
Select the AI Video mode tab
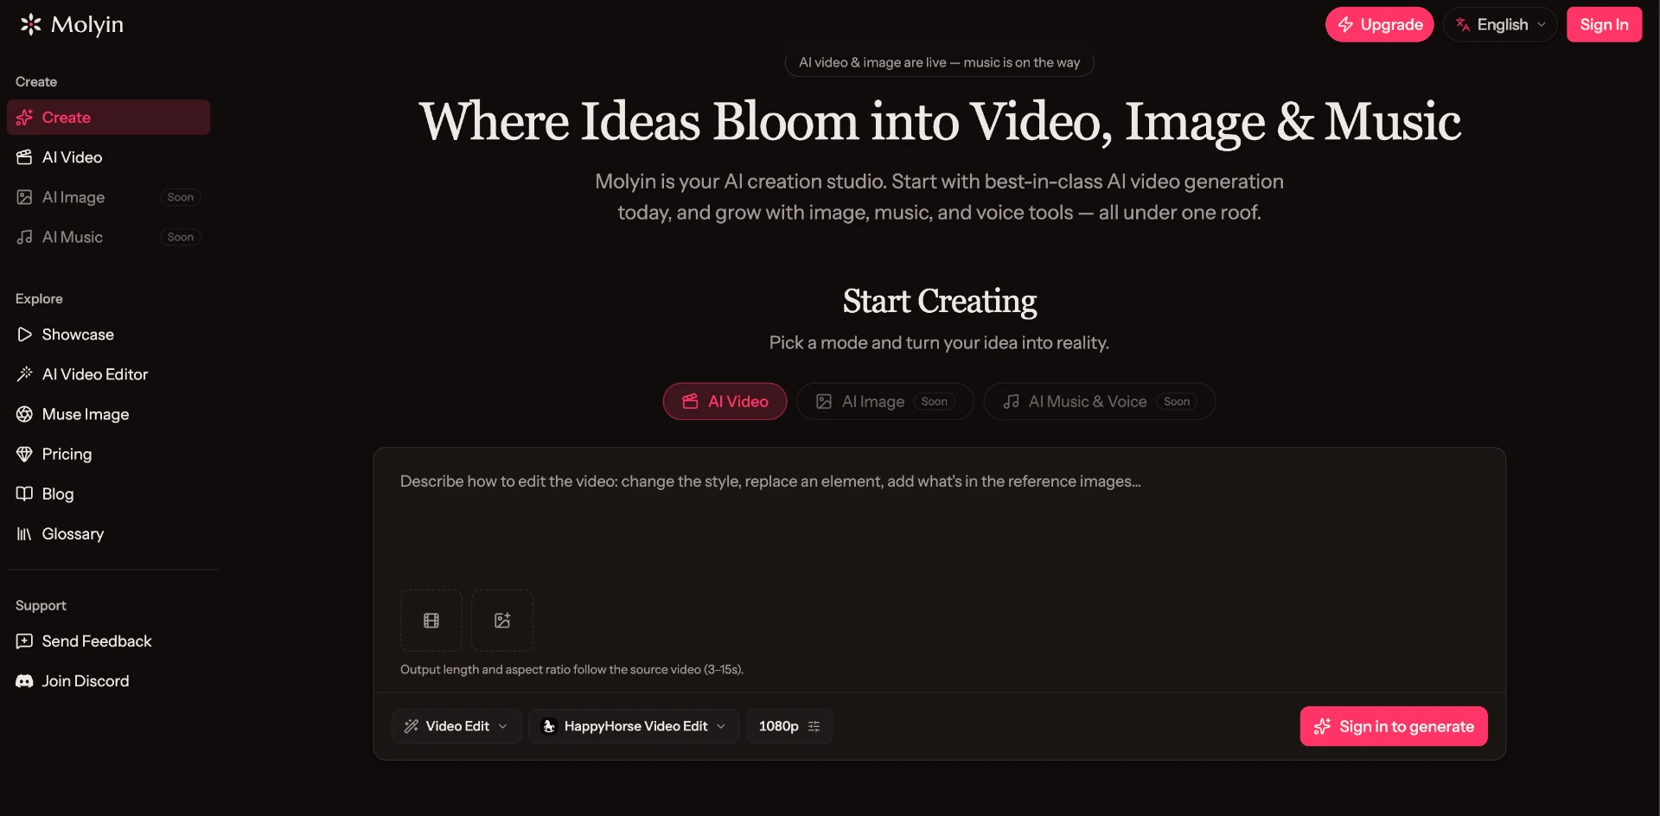725,401
